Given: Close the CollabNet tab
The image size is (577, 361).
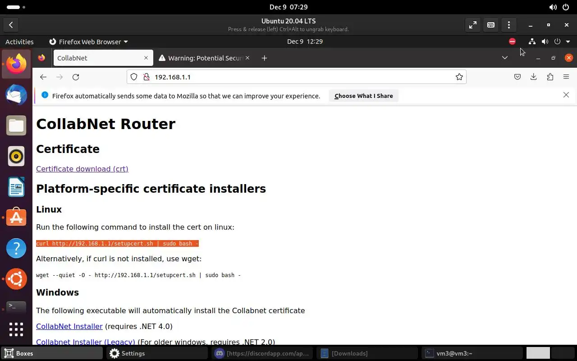Looking at the screenshot, I should pos(146,58).
